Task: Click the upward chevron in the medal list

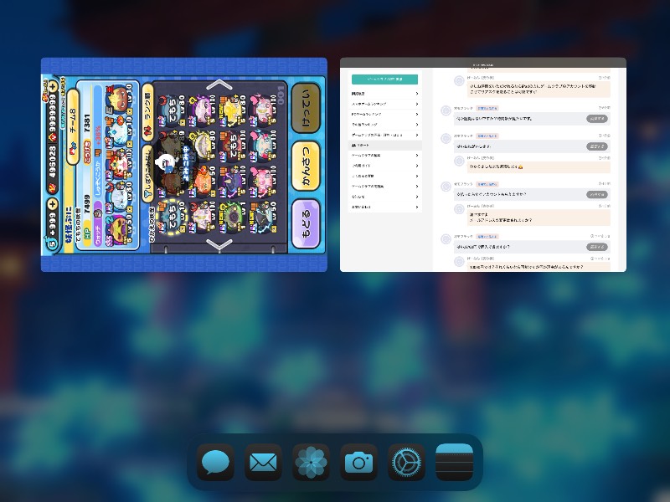Action: [219, 85]
